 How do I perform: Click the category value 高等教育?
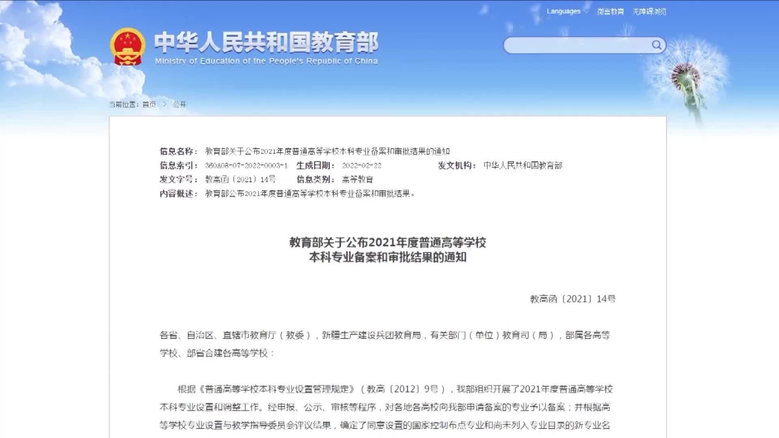tap(357, 179)
